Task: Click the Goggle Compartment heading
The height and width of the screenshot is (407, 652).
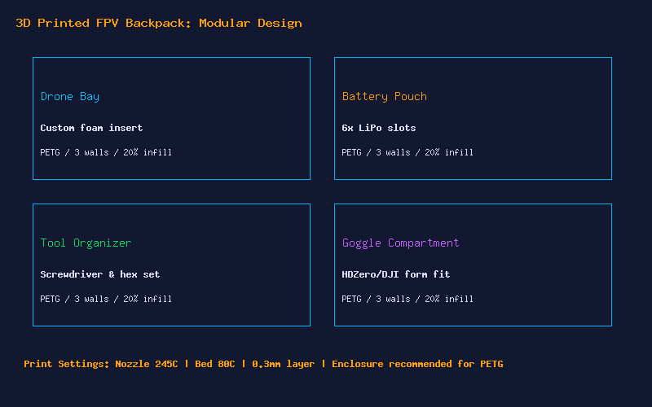Action: (400, 243)
